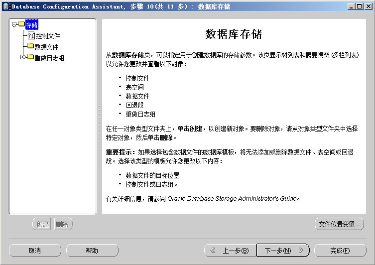Click the 存储 root folder icon
Viewport: 375px width, 265px height.
click(22, 24)
